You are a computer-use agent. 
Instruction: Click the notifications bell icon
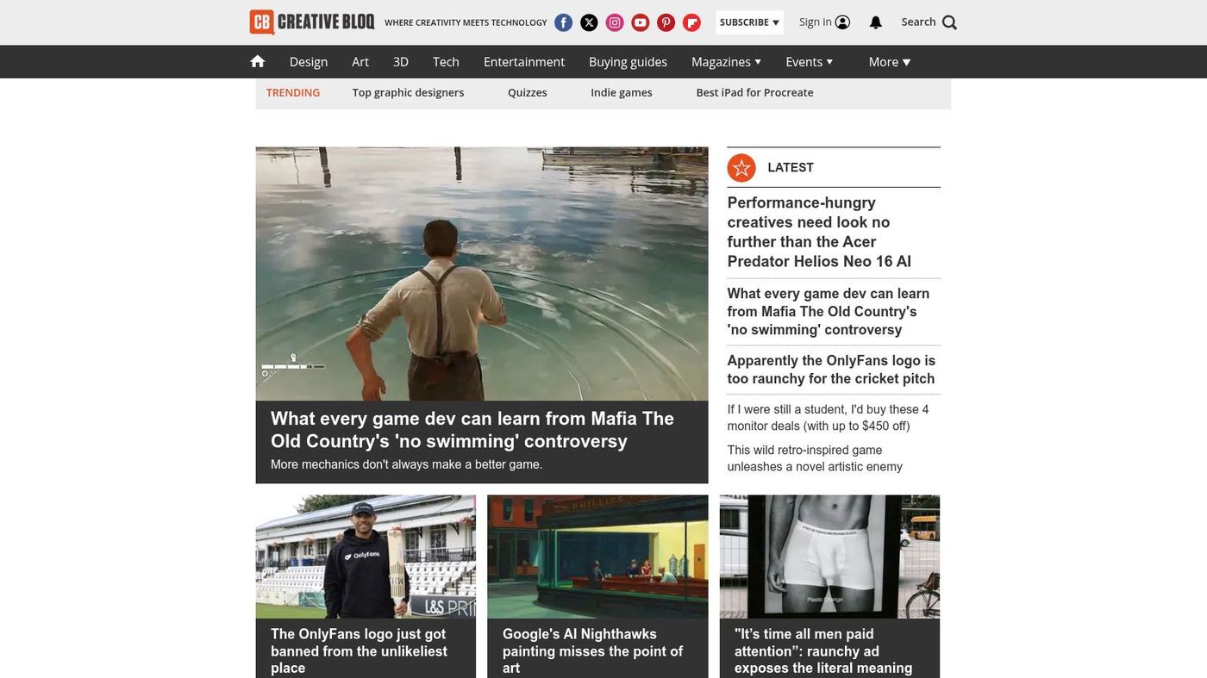876,22
